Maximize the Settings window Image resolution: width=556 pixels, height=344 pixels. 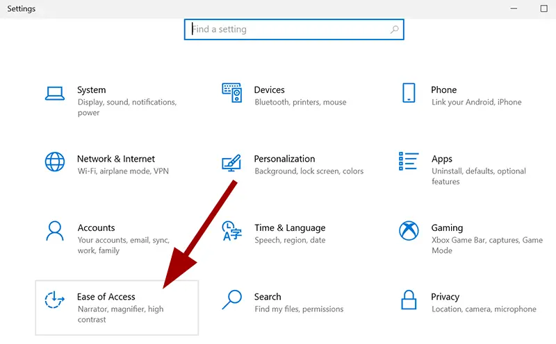(543, 8)
